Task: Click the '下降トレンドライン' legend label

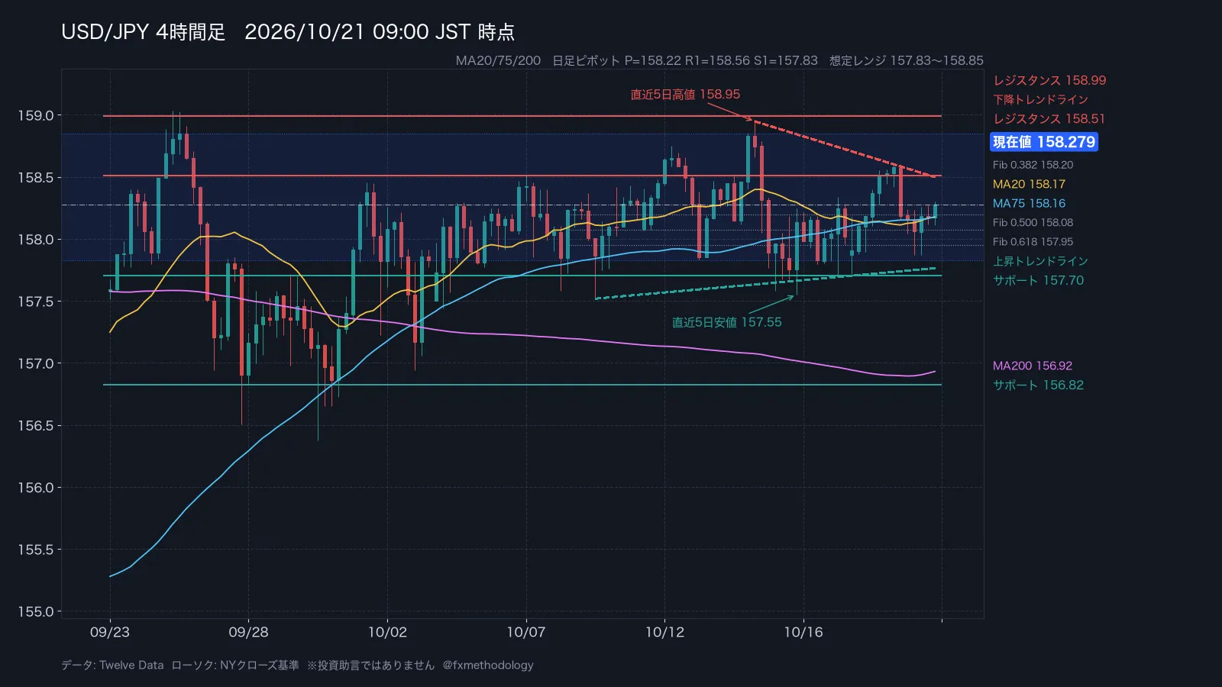Action: [x=1040, y=99]
